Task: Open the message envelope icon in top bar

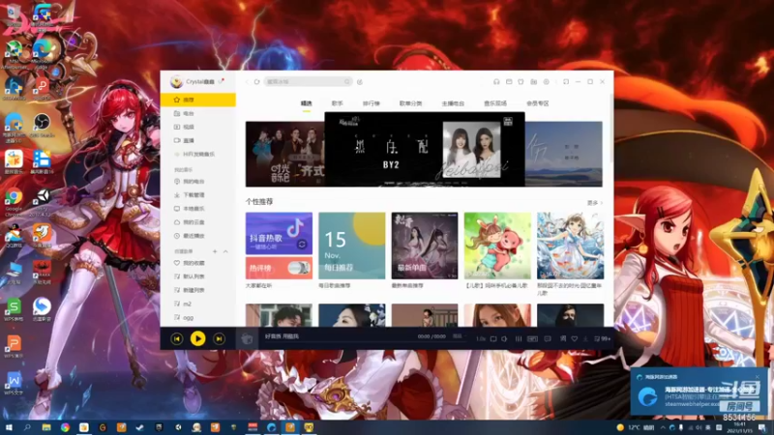Action: [x=509, y=82]
